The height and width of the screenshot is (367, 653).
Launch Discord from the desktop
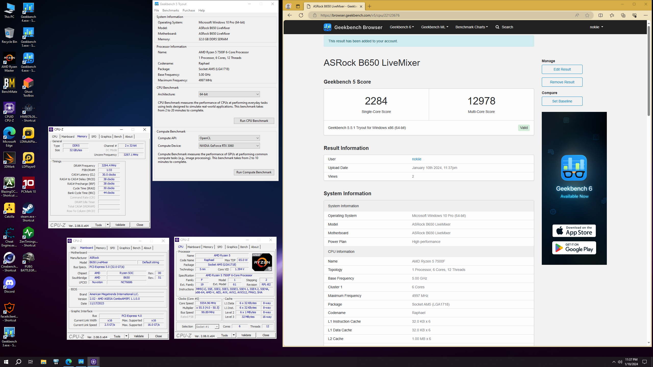(x=9, y=285)
